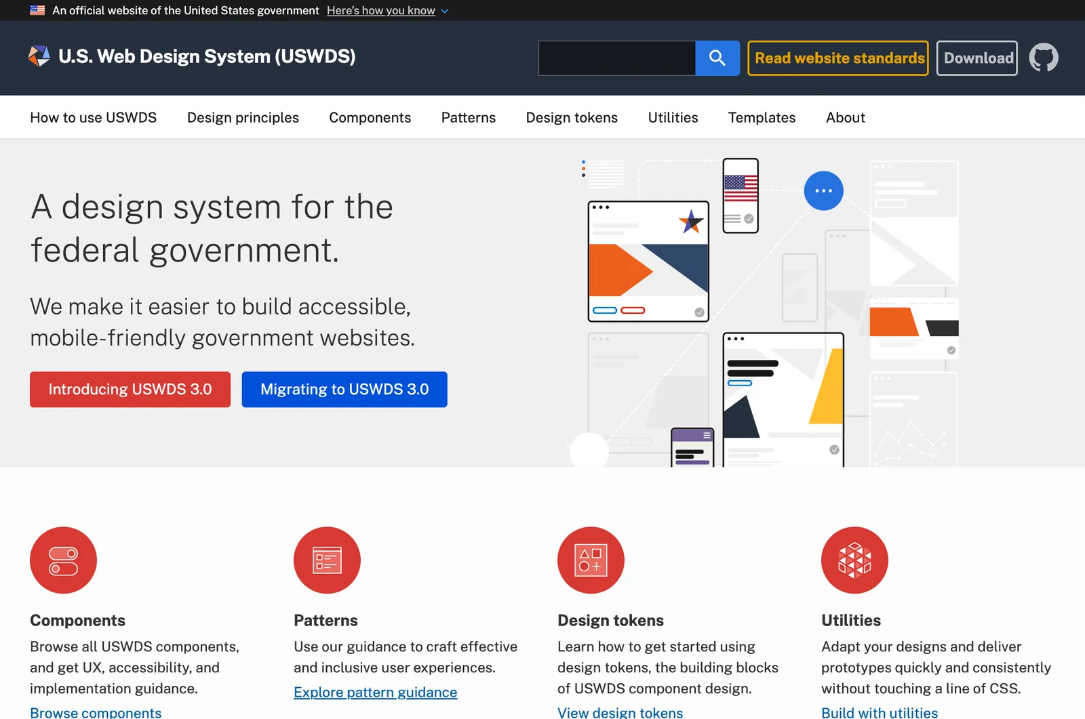Click the USWDS logo icon
Image resolution: width=1085 pixels, height=719 pixels.
click(39, 56)
